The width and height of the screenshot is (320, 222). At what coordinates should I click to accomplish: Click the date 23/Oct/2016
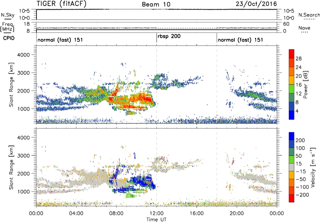point(256,4)
